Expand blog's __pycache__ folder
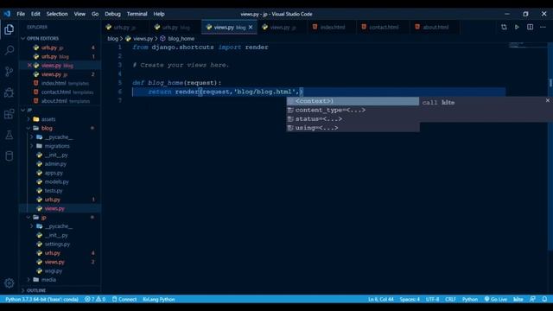Image resolution: width=553 pixels, height=311 pixels. (58, 137)
